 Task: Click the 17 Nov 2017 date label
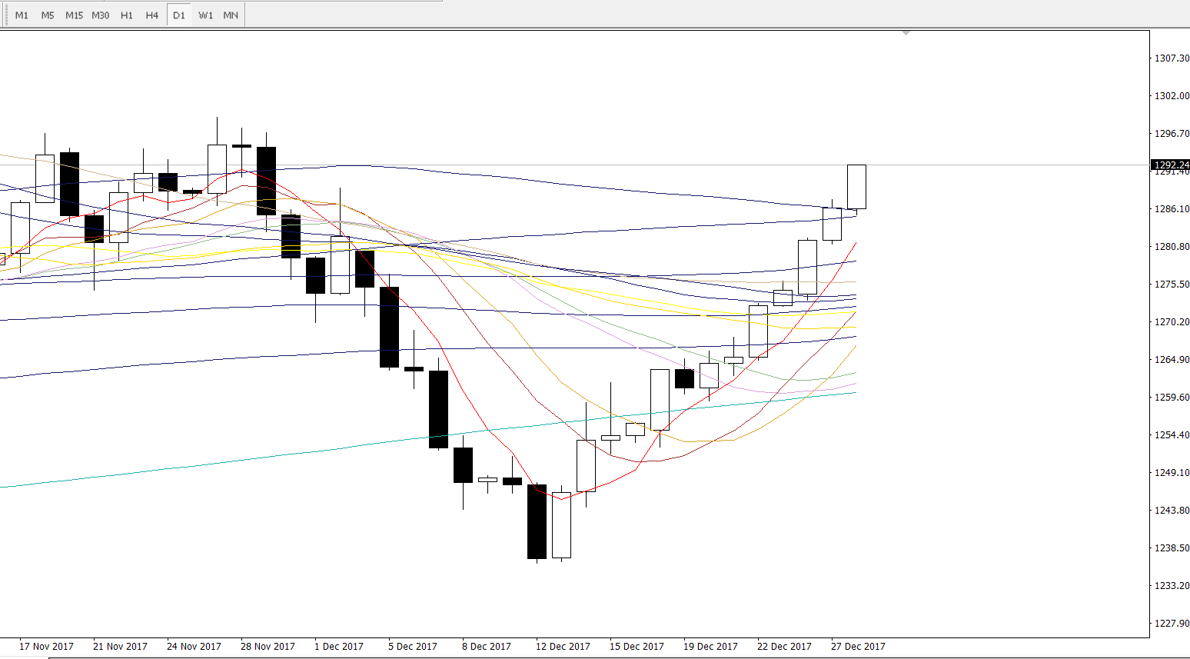[46, 646]
